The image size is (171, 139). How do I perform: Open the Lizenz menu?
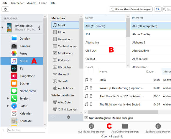coord(43,3)
